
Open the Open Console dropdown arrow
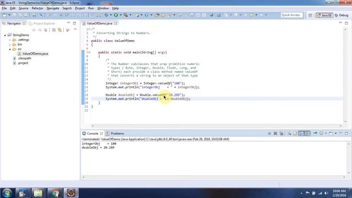(x=335, y=133)
